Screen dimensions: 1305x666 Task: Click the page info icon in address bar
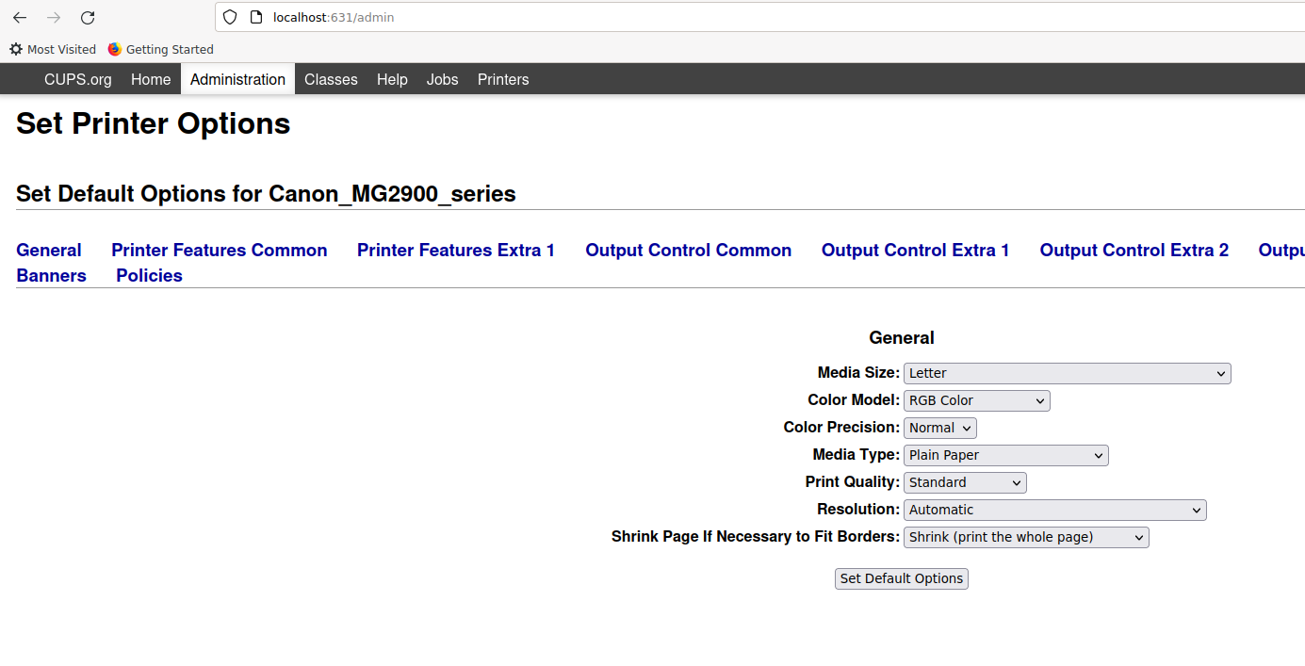click(x=255, y=17)
